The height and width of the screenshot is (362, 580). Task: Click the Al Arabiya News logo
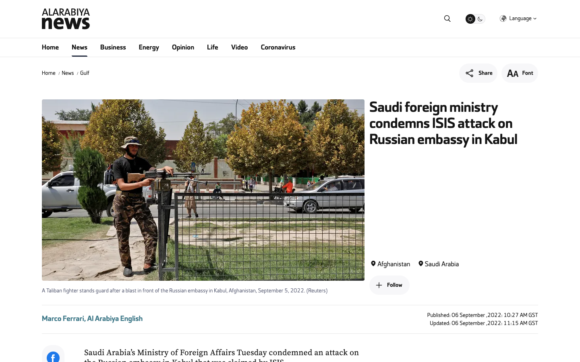point(66,19)
